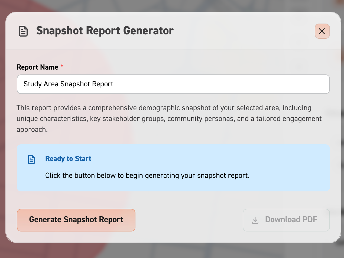Close the Snapshot Report Generator dialog
344x258 pixels.
click(322, 31)
